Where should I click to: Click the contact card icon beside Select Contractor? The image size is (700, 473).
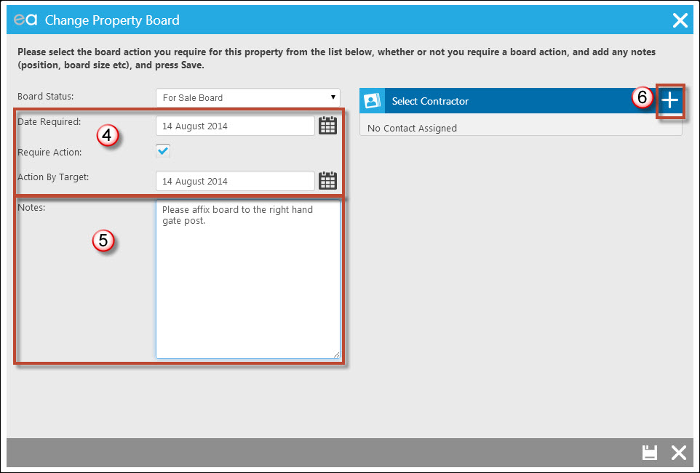tap(372, 101)
